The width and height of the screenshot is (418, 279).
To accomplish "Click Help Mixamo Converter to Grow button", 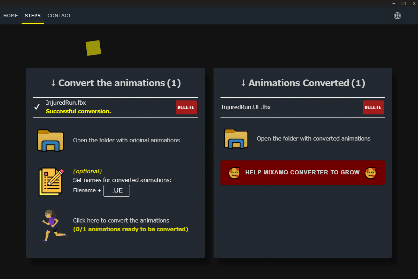I will pyautogui.click(x=303, y=173).
